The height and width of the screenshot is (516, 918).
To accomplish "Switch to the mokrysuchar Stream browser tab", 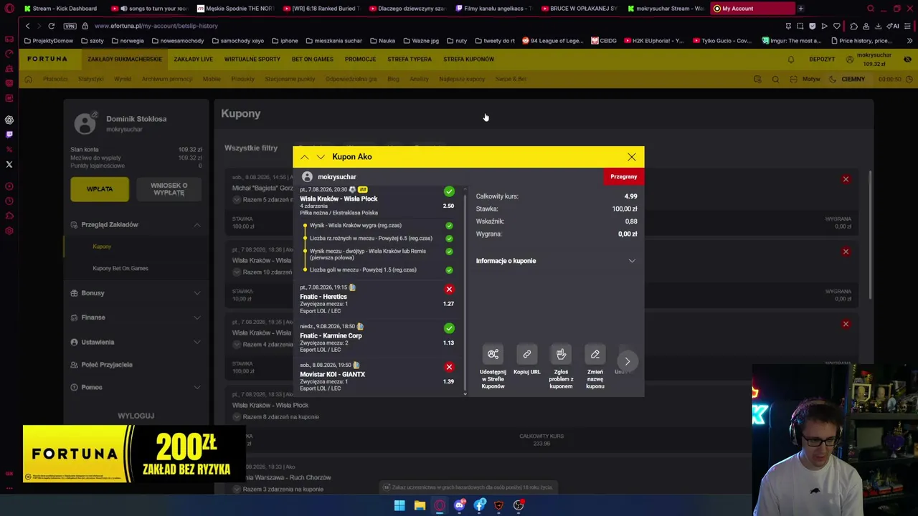I will pyautogui.click(x=666, y=9).
